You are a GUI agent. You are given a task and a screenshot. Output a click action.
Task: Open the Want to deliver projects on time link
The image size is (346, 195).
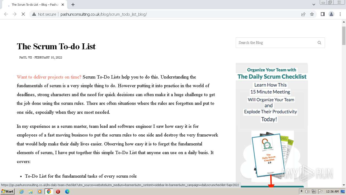click(49, 77)
